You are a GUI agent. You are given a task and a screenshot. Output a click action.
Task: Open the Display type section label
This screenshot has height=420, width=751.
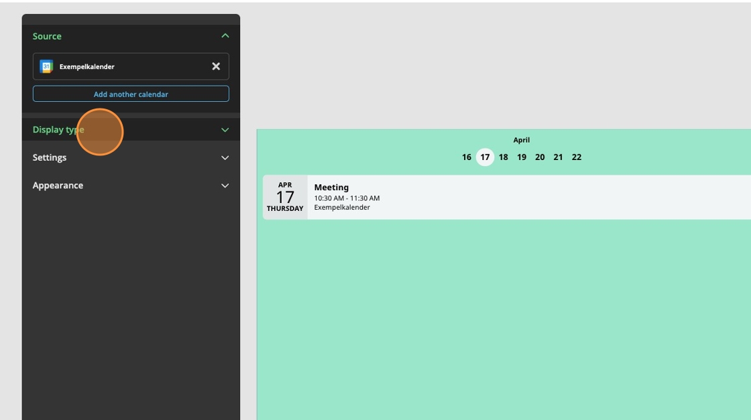click(58, 130)
